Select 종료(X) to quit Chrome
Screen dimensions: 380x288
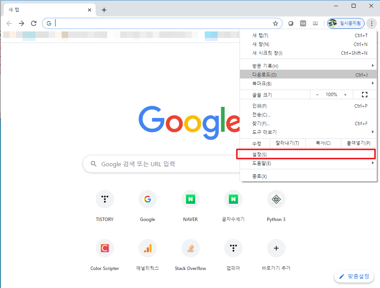pyautogui.click(x=308, y=176)
